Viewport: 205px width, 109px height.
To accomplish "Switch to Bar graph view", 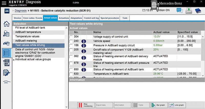I will point(159,105).
